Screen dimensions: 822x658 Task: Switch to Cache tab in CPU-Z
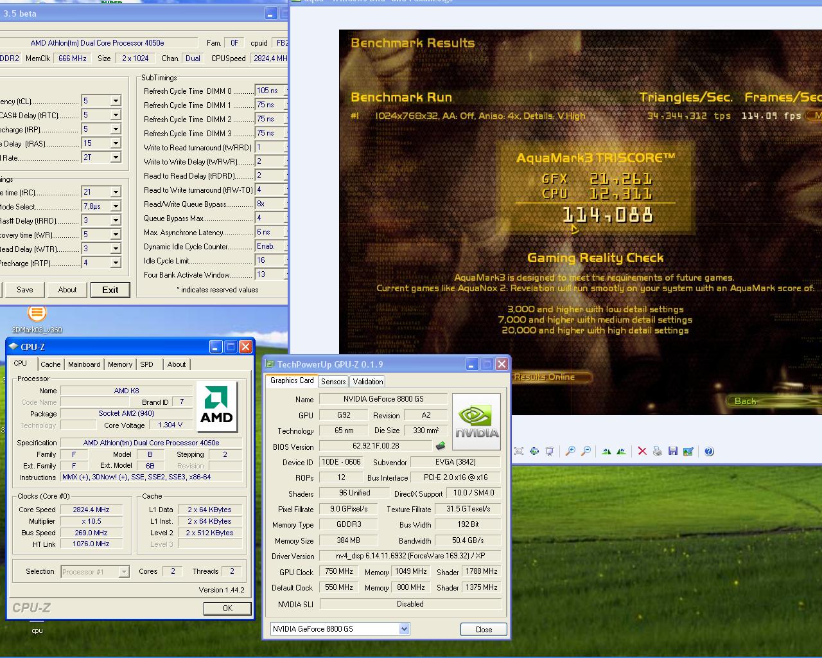coord(51,364)
